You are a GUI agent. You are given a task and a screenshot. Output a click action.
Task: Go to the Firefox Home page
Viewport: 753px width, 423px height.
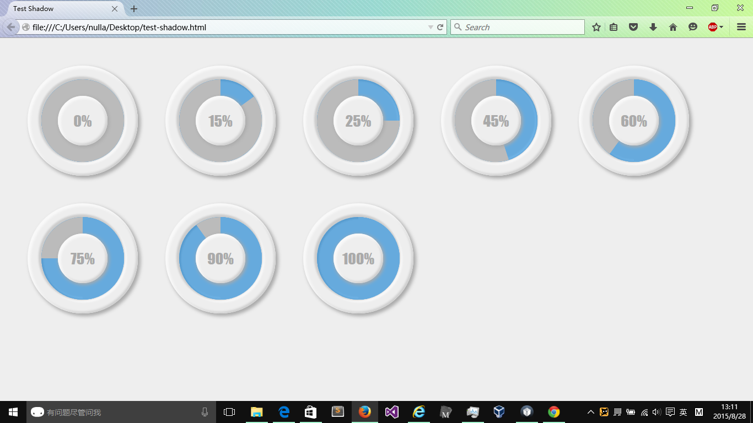click(673, 27)
